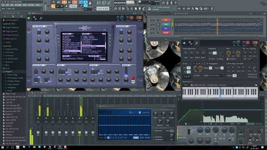Click the Add button in the toolbar

205,8
